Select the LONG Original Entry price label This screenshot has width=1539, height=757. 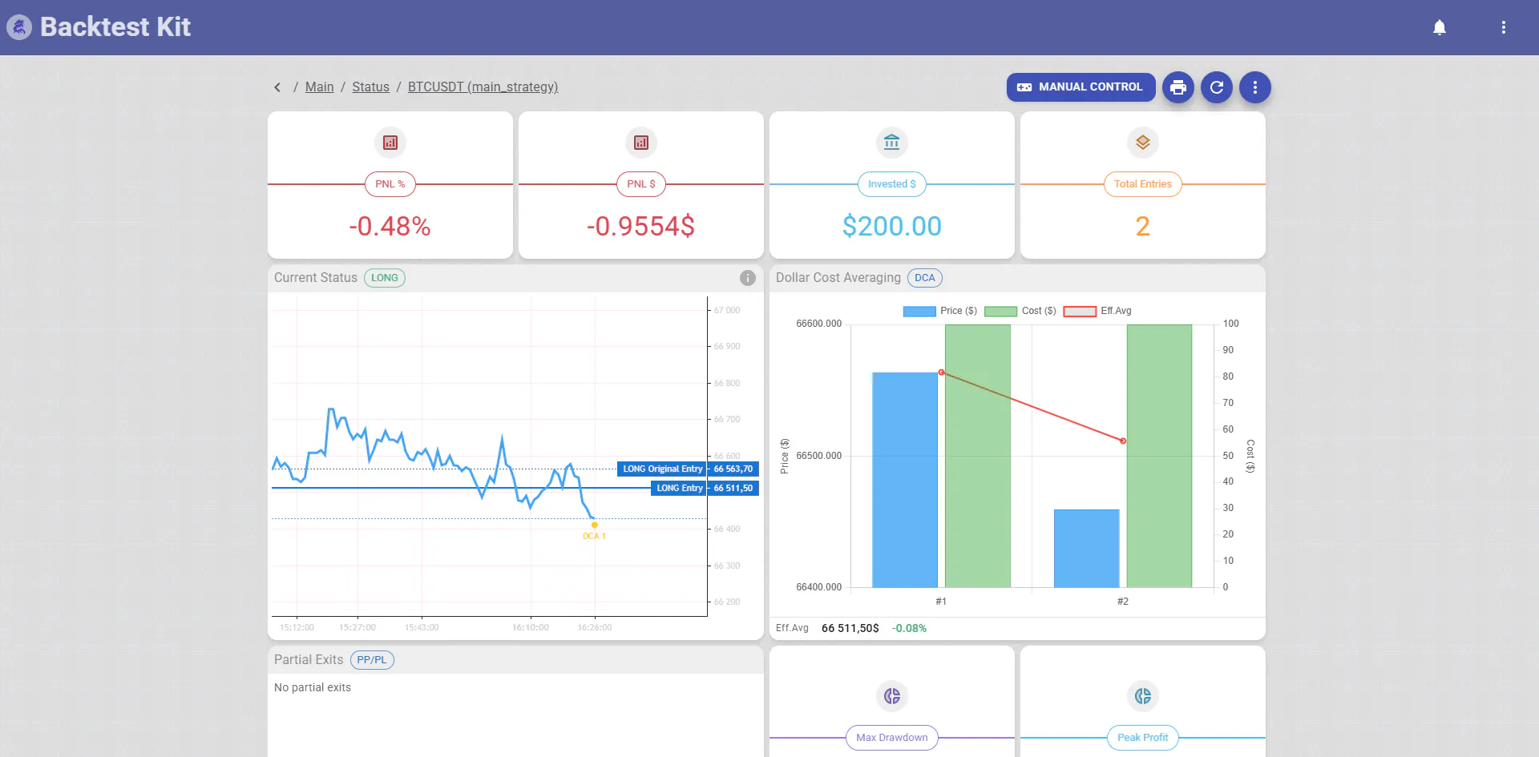pos(688,469)
